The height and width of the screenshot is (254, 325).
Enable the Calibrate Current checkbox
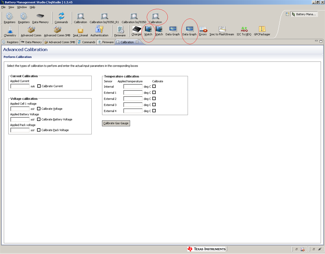(39, 86)
